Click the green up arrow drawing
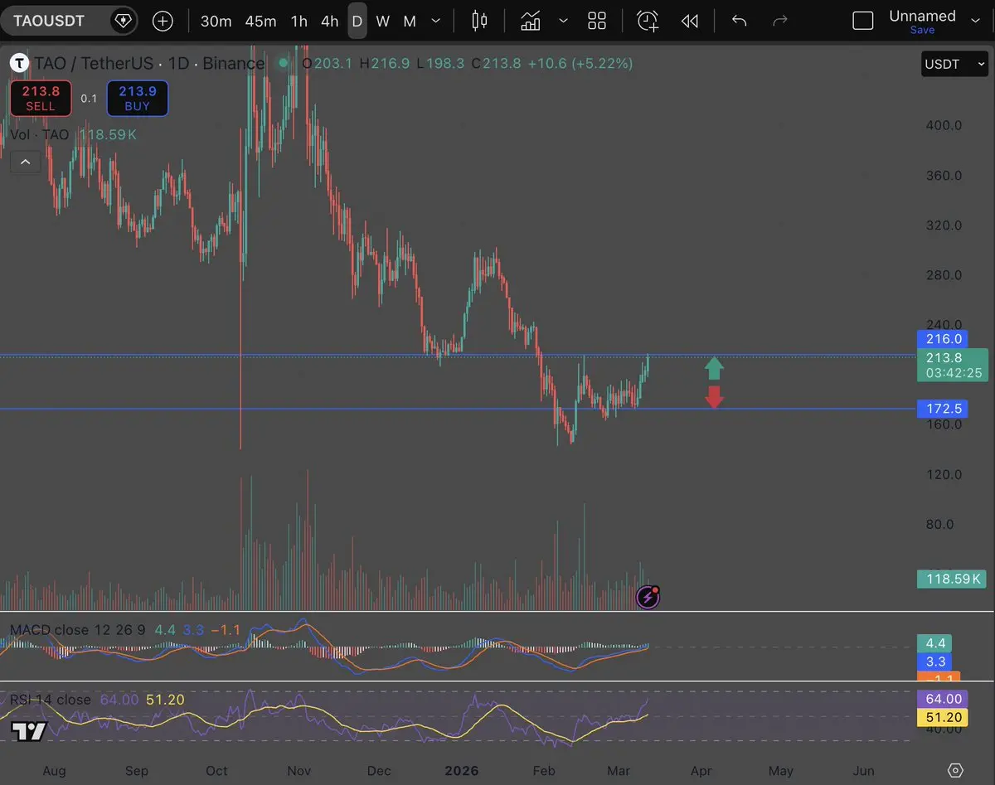The width and height of the screenshot is (995, 785). click(714, 368)
